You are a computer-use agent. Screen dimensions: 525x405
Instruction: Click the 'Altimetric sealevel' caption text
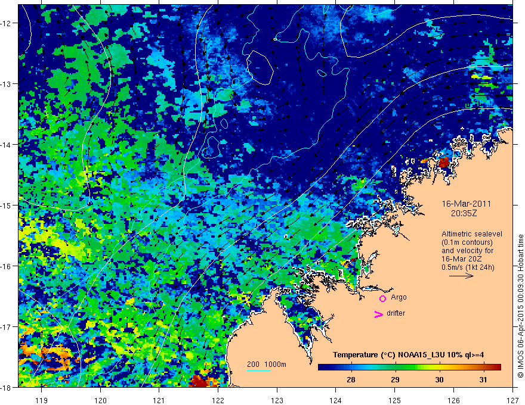click(x=472, y=234)
